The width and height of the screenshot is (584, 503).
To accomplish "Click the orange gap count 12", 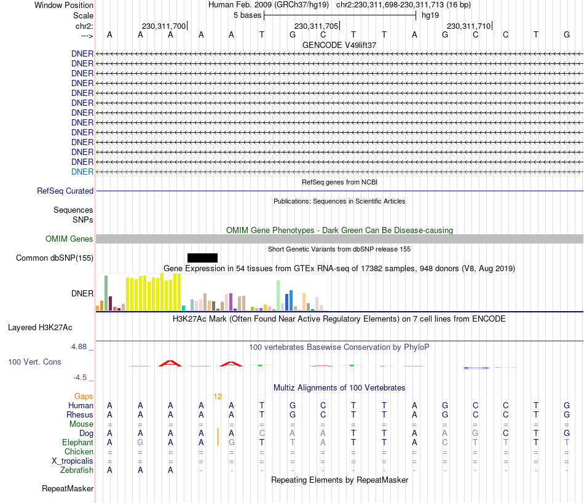I will (218, 397).
